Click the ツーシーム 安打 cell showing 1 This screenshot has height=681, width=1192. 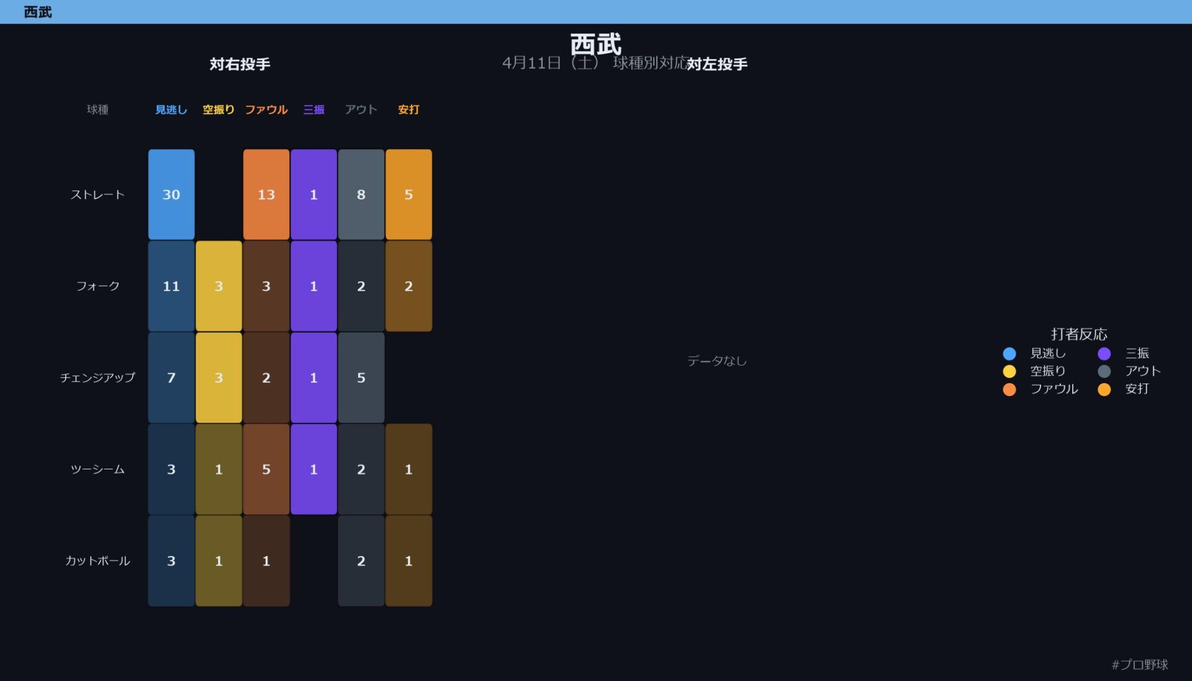click(x=409, y=469)
